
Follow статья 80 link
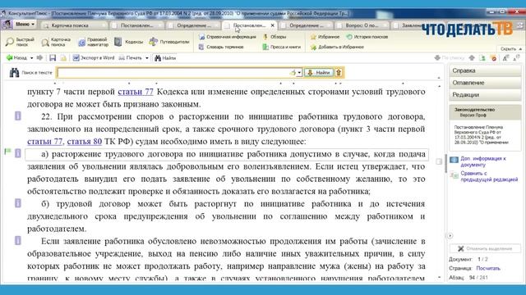(84, 142)
